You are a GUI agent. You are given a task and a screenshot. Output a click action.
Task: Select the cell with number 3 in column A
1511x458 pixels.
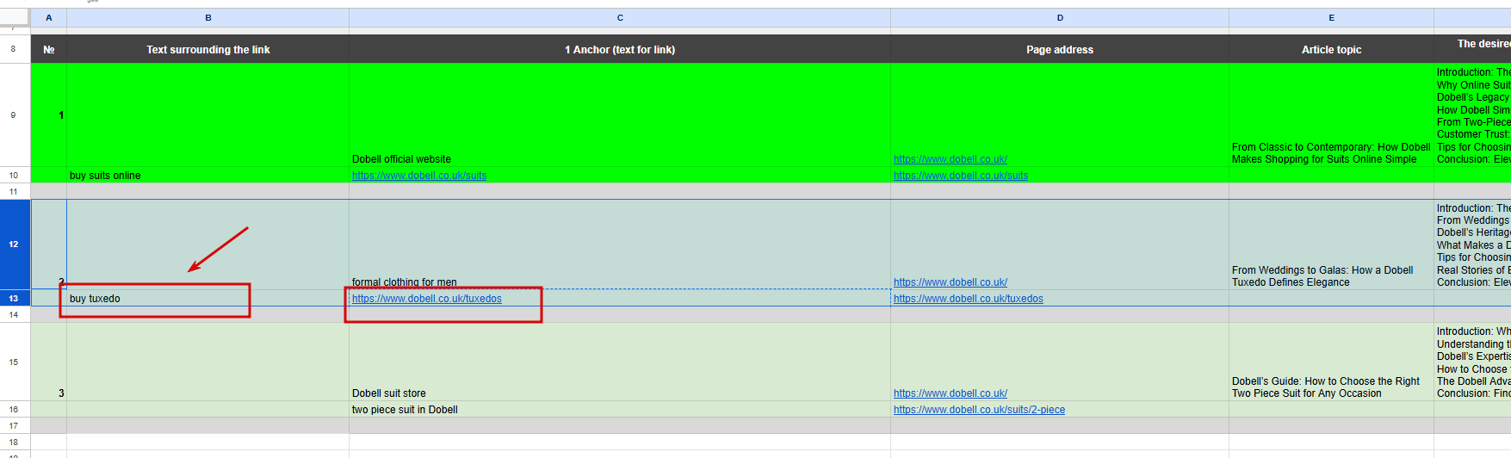[x=48, y=362]
